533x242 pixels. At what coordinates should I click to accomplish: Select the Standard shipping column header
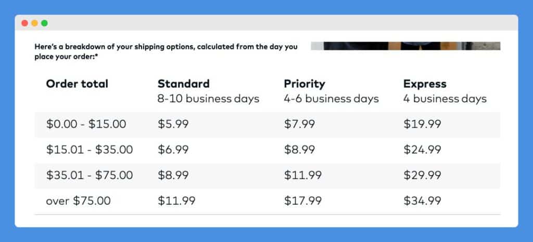click(x=184, y=84)
